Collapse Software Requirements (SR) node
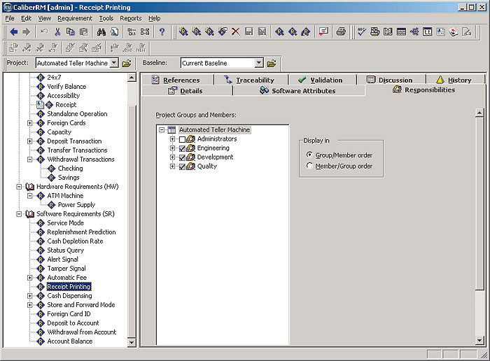Screen dimensions: 490x361 click(x=19, y=214)
